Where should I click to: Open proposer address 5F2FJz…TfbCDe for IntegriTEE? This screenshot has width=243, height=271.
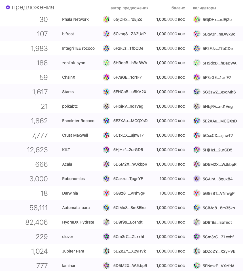128,48
